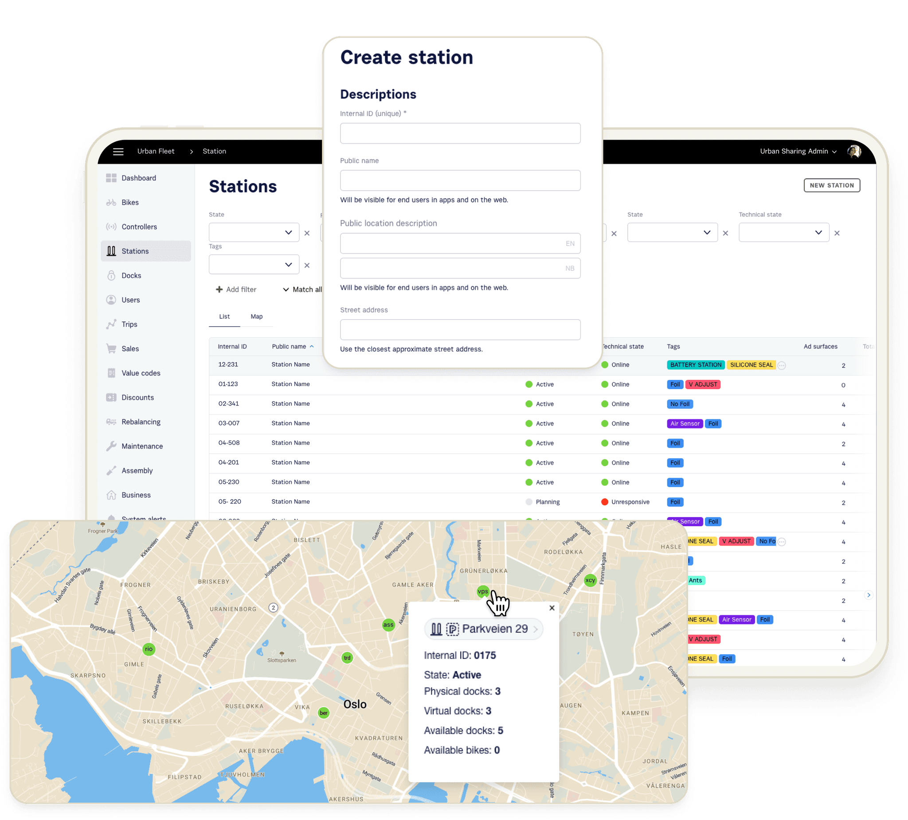Click the right-side scroll arrow on table
Viewport: 908px width, 820px height.
tap(869, 595)
